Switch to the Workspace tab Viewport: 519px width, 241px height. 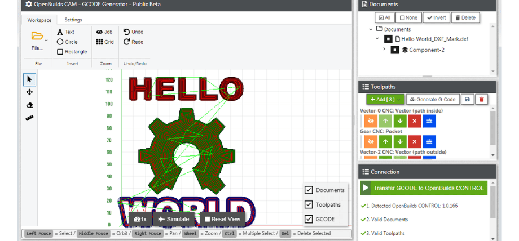pyautogui.click(x=39, y=20)
